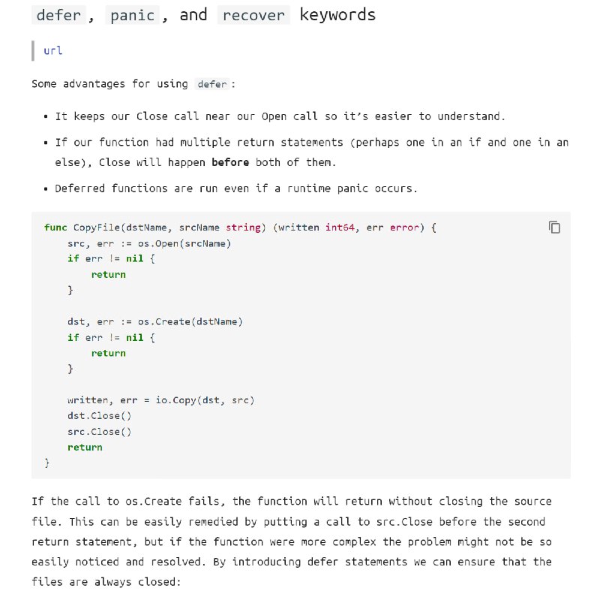This screenshot has height=594, width=600.
Task: Place cursor on func CopyFile signature line
Action: coord(240,228)
